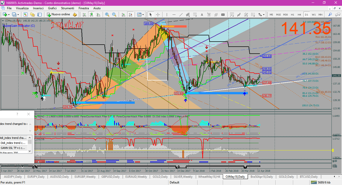342x185 pixels.
Task: Click alert list scroll-down arrow
Action: coord(30,151)
